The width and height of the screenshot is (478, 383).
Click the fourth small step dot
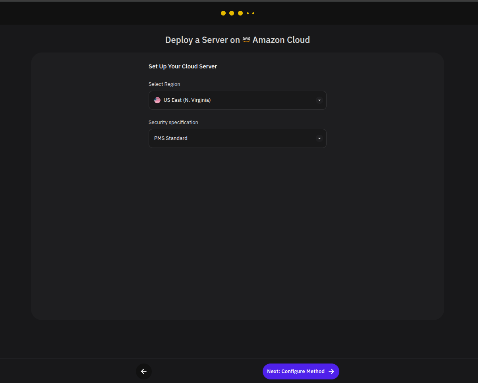tap(248, 13)
